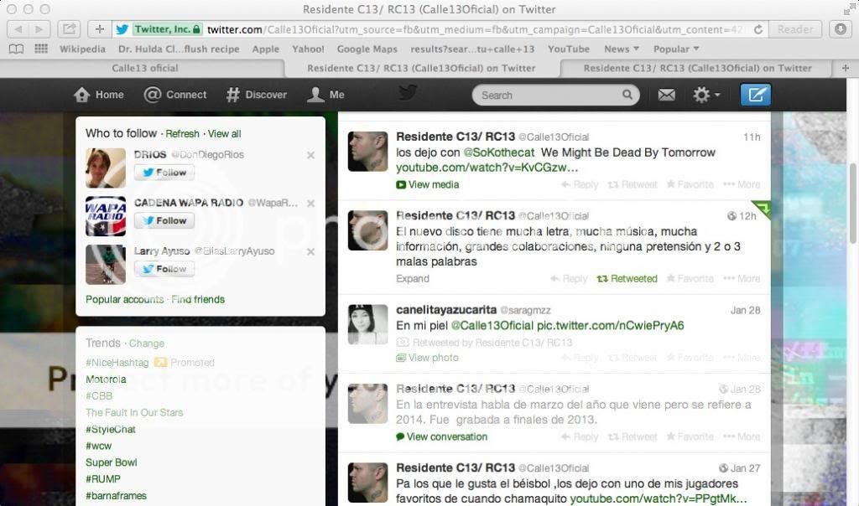Open the settings gear dropdown

(706, 95)
